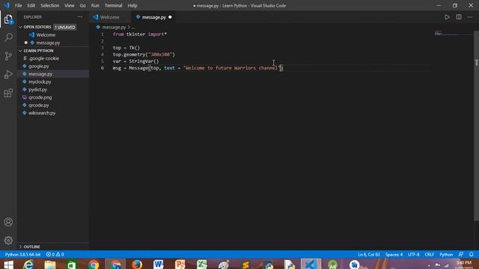Viewport: 479px width, 269px height.
Task: Click the VS Code logo in title bar
Action: (x=7, y=5)
